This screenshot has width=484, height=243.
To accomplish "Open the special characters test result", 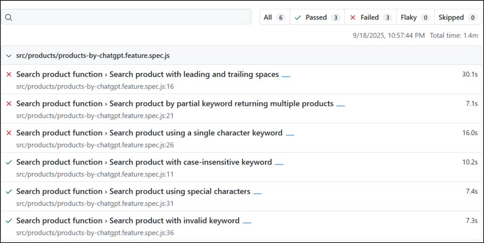I will [x=133, y=191].
